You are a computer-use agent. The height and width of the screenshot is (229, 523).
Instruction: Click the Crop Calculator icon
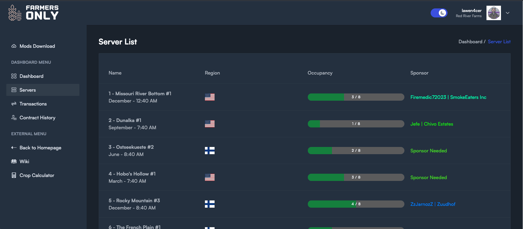(14, 175)
